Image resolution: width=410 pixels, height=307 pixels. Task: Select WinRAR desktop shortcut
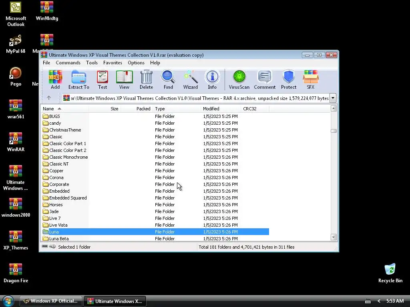[x=16, y=142]
